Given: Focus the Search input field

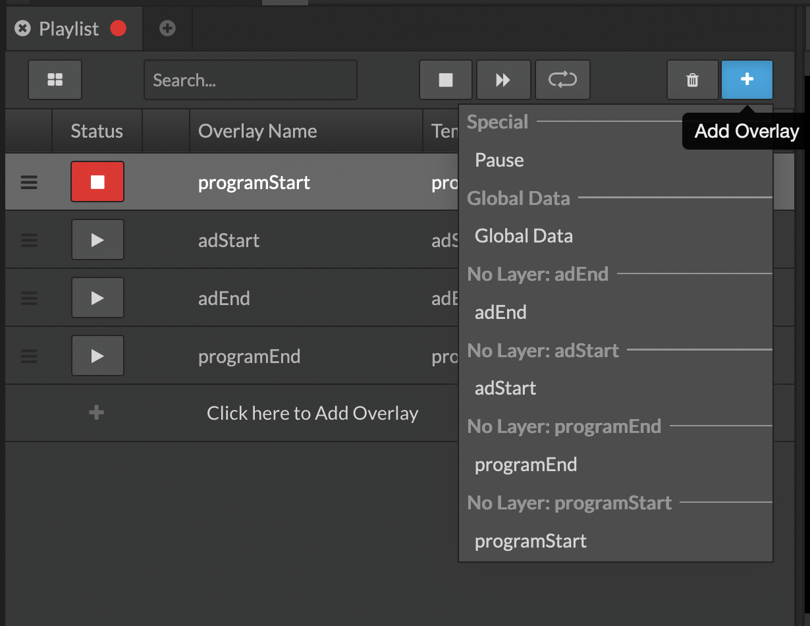Looking at the screenshot, I should point(250,80).
